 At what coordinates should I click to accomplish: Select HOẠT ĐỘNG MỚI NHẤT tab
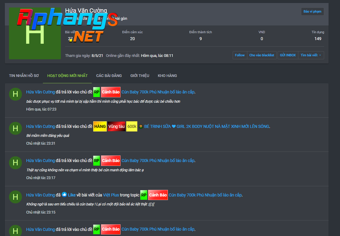[67, 75]
